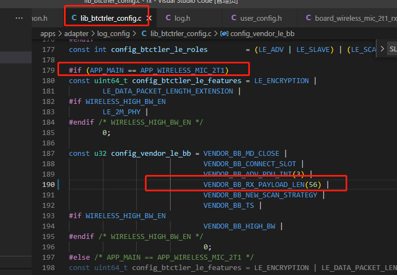The width and height of the screenshot is (397, 275).
Task: Click WIRELESS_HIGH_BW_EN on line 182
Action: [x=126, y=102]
